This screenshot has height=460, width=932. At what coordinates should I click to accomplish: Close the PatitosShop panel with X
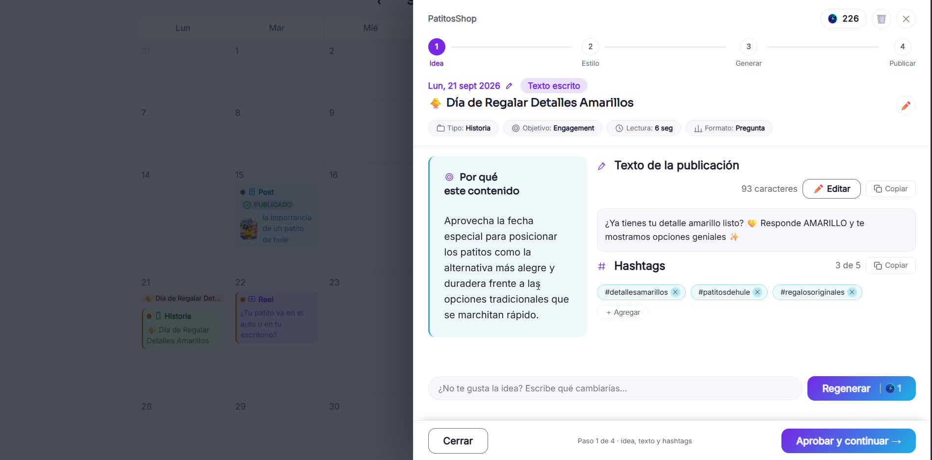(x=906, y=19)
